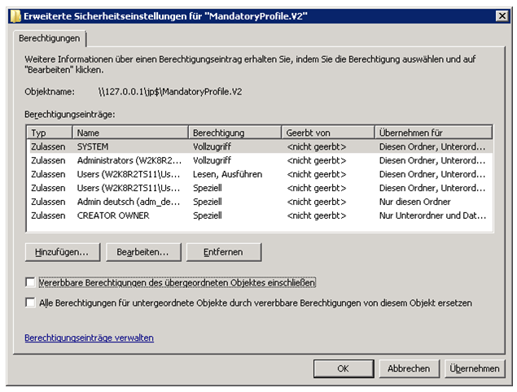Click the Hinzufügen button

coord(62,252)
